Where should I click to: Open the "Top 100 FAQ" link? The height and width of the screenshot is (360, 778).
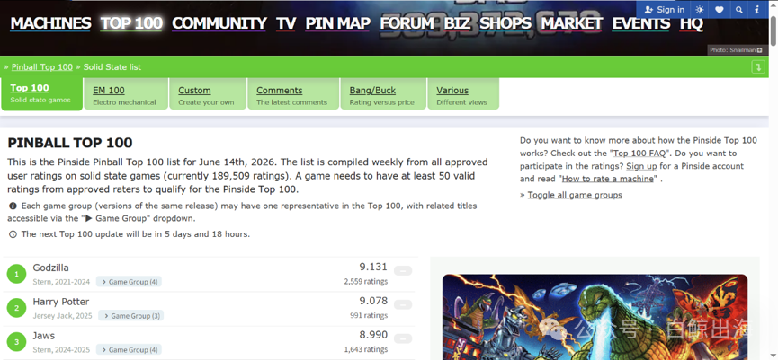tap(640, 153)
